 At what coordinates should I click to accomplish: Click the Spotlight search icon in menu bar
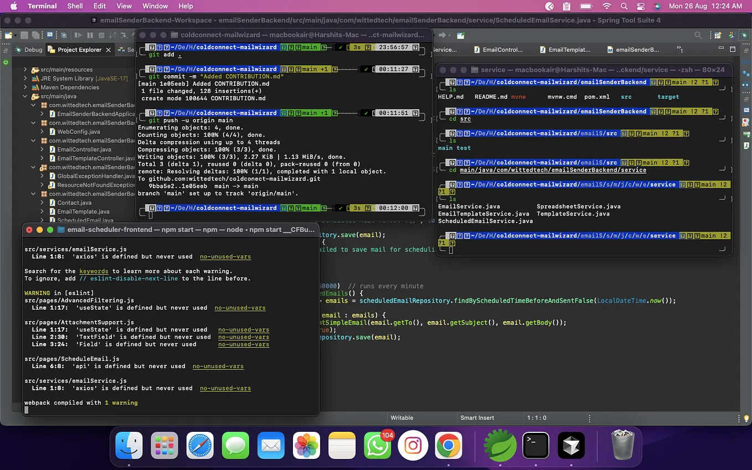pos(624,6)
